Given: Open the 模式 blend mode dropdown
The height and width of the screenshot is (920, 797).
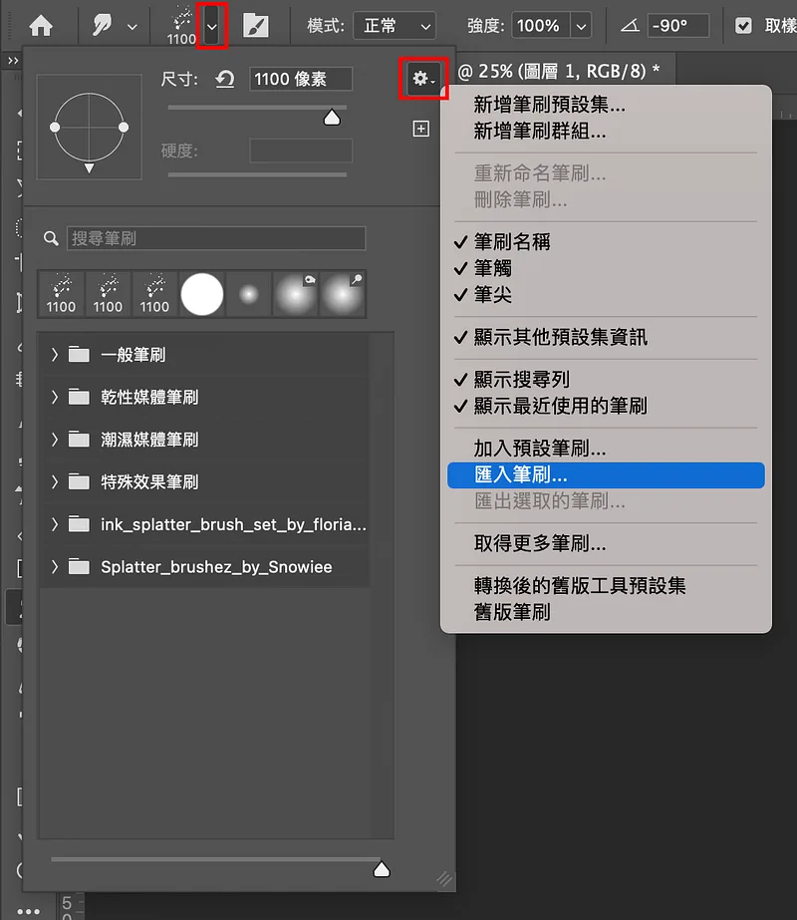Looking at the screenshot, I should 395,26.
